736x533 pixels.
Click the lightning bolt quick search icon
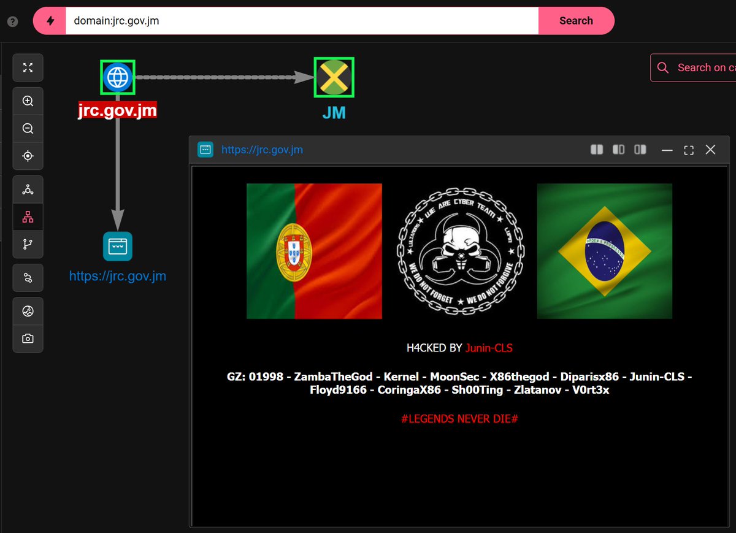(50, 21)
